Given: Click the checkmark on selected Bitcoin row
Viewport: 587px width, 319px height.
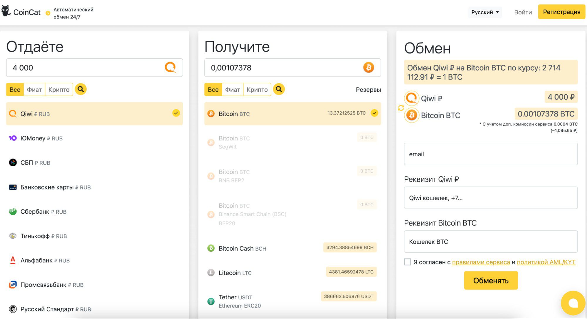Looking at the screenshot, I should [374, 113].
